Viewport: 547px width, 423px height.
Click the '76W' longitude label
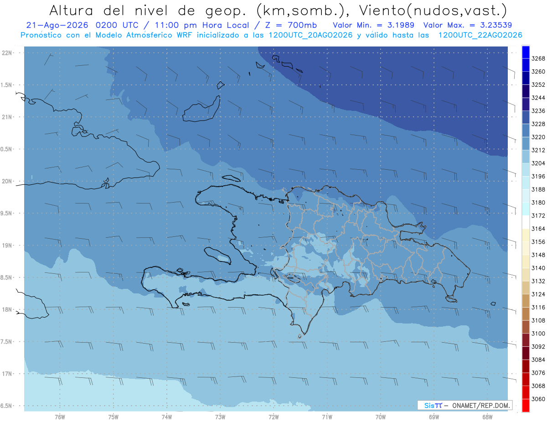[60, 416]
